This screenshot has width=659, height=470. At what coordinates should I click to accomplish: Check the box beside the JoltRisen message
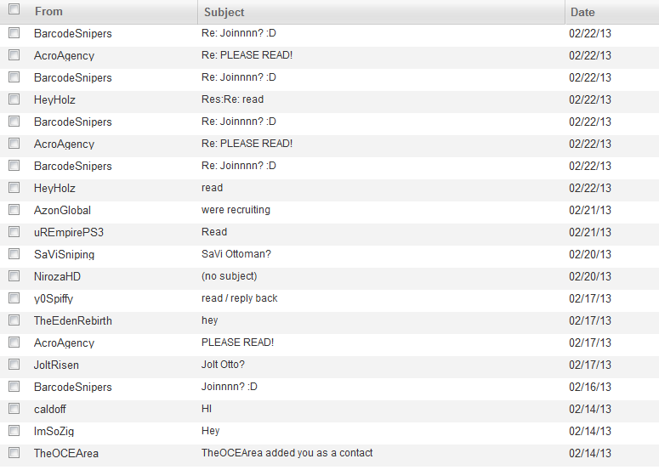[x=14, y=364]
